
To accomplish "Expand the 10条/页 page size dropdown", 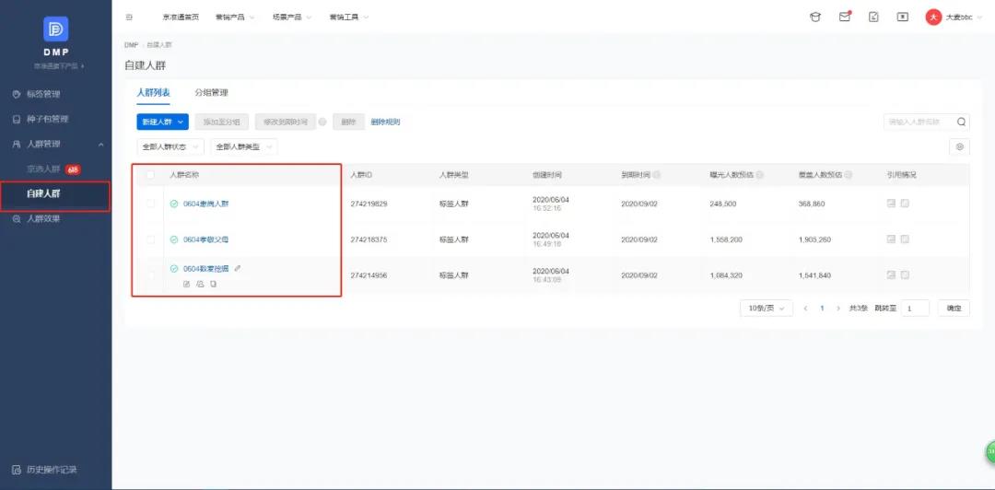I will point(767,308).
